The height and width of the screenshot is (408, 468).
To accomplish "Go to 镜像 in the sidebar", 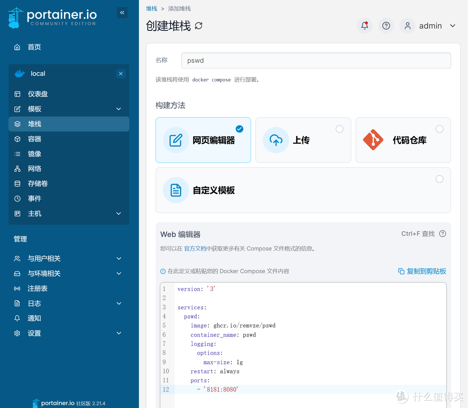I will [x=35, y=154].
